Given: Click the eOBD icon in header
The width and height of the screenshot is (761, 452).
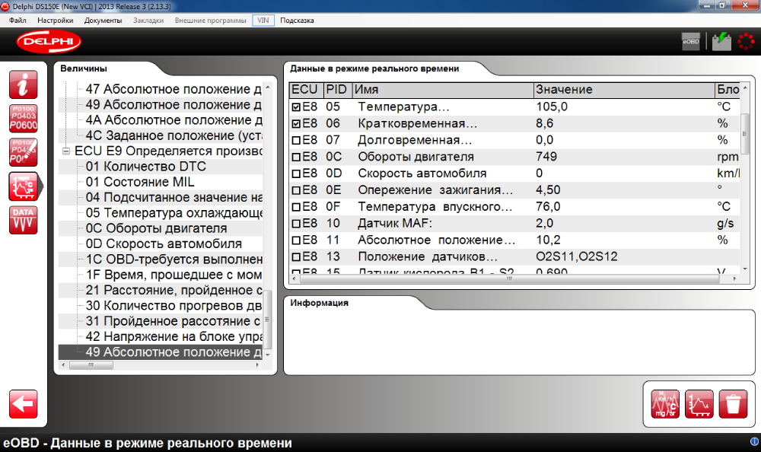Looking at the screenshot, I should point(691,41).
